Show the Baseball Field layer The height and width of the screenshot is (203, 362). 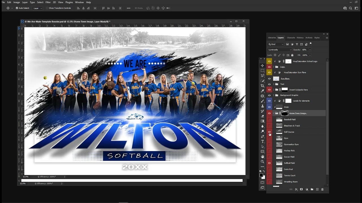[x=269, y=120]
